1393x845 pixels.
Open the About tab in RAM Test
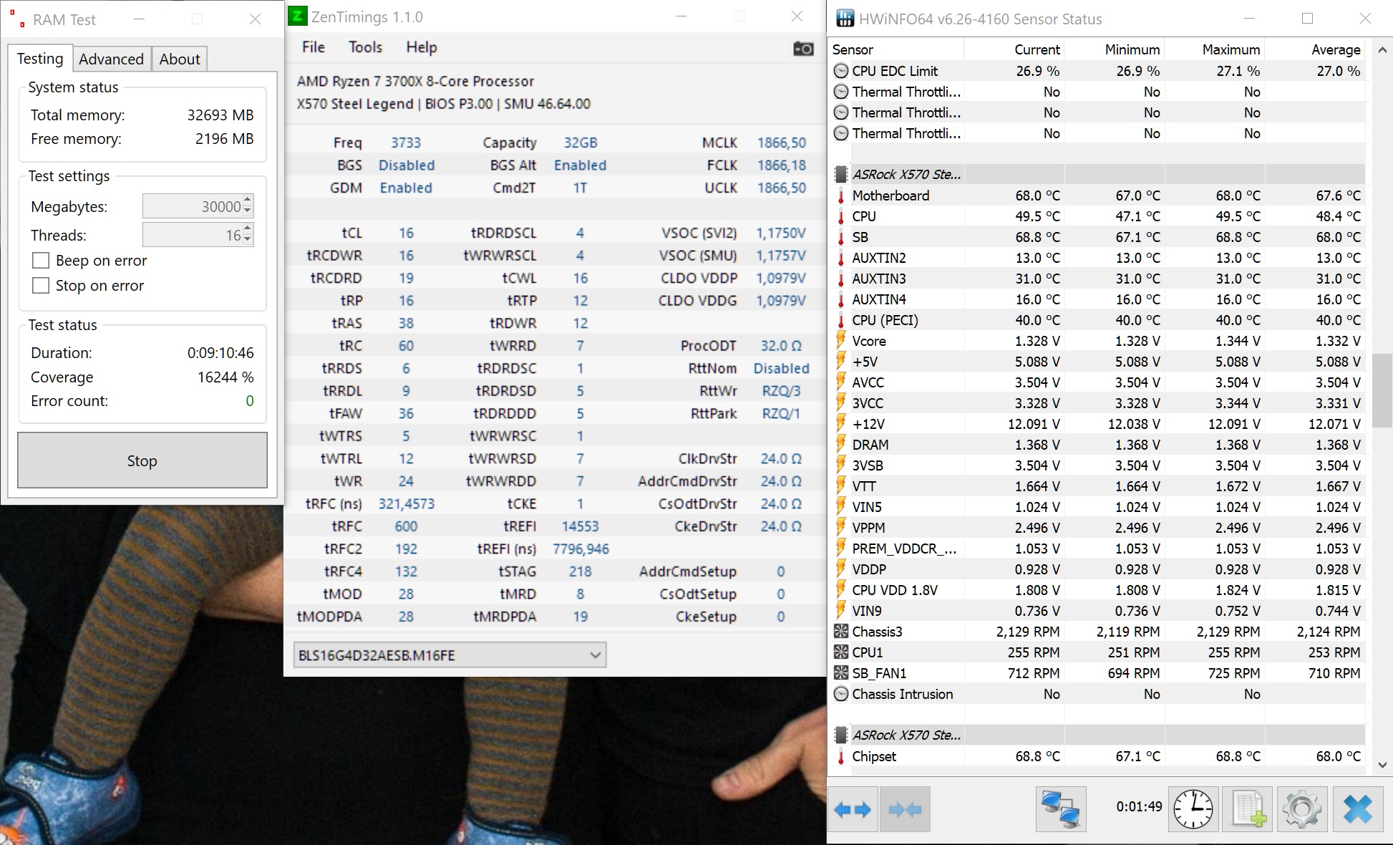click(x=179, y=59)
